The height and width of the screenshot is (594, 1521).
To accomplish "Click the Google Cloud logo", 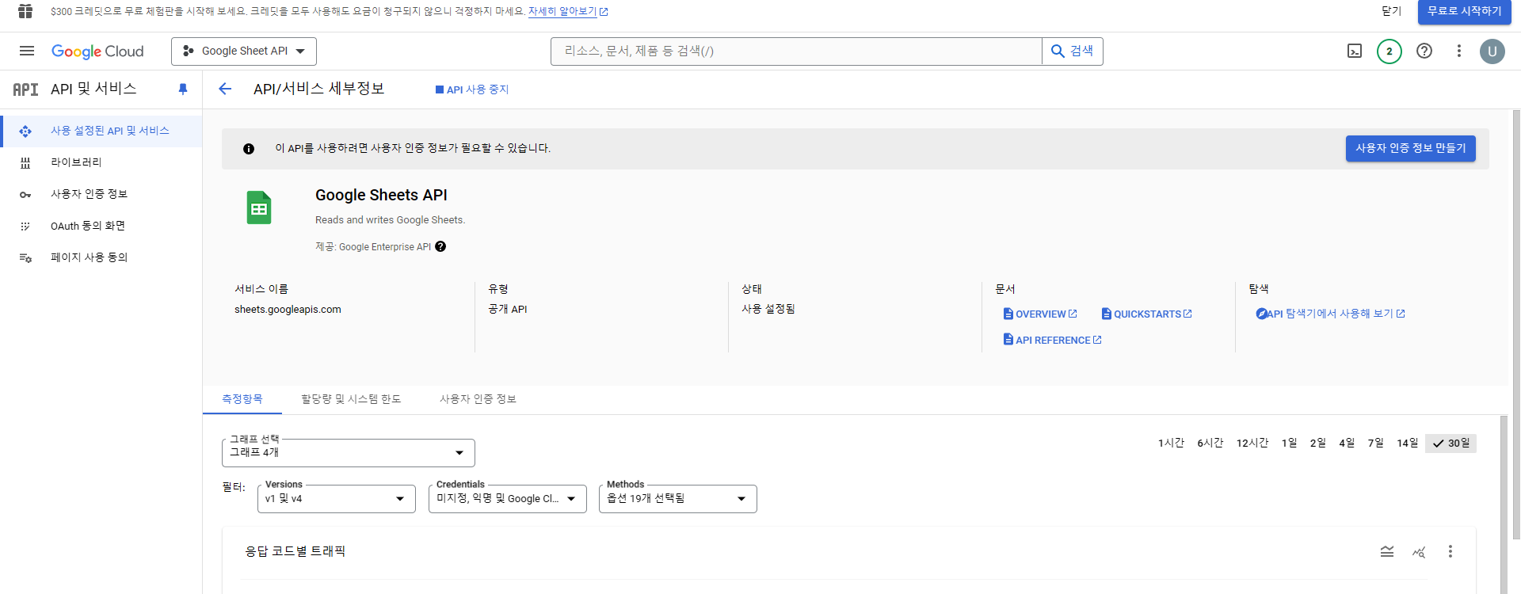I will point(97,51).
